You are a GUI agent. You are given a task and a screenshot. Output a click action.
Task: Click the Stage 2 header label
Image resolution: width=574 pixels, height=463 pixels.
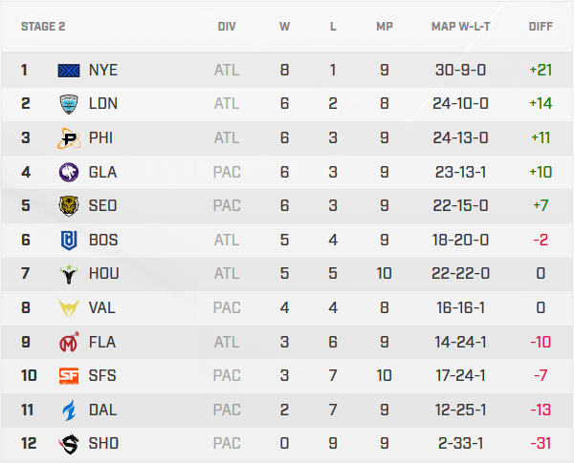pyautogui.click(x=43, y=26)
